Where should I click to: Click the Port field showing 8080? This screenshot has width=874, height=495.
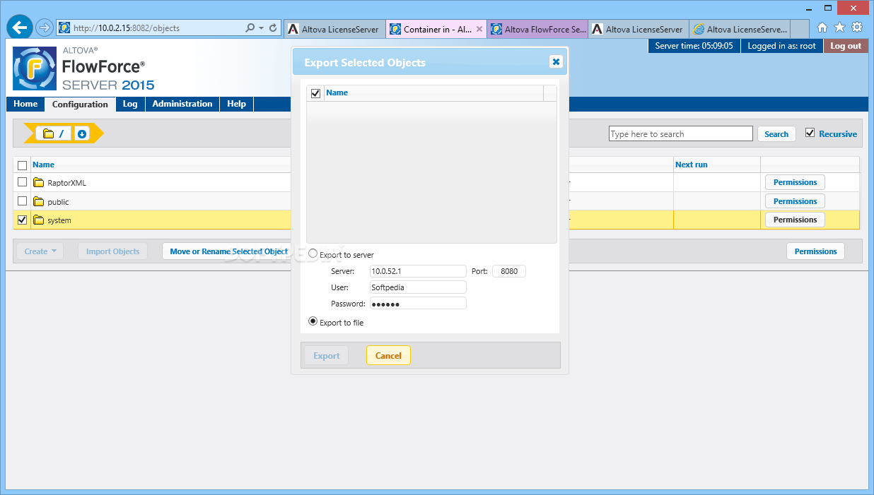pos(508,271)
